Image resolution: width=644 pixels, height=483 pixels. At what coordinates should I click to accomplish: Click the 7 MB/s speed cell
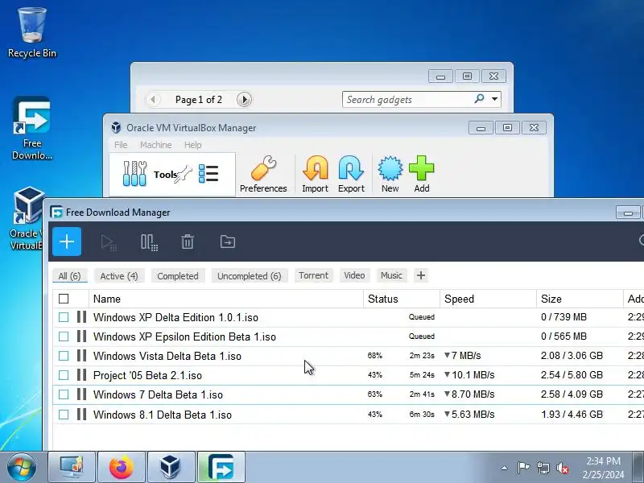[x=462, y=356]
